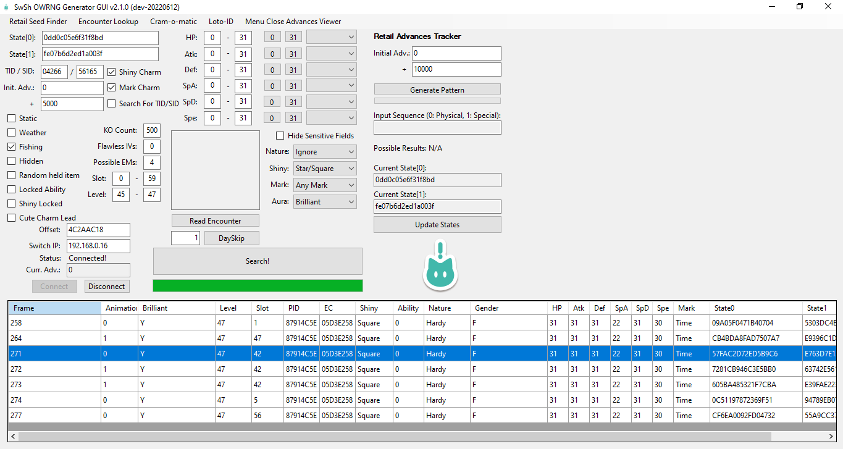Screen dimensions: 843x449
Task: Select the result row for frame 258
Action: coord(421,322)
